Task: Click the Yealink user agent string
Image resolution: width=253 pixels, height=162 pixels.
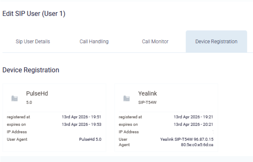Action: tap(187, 142)
